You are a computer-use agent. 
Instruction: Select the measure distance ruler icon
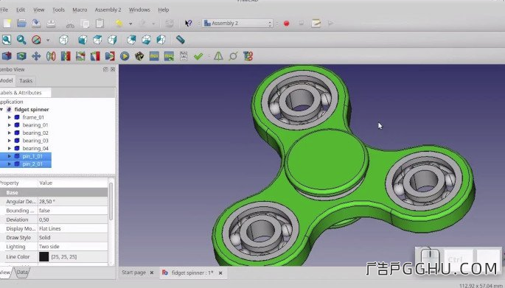[181, 40]
